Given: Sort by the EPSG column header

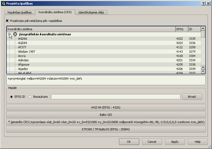Looking at the screenshot, I should [182, 29].
